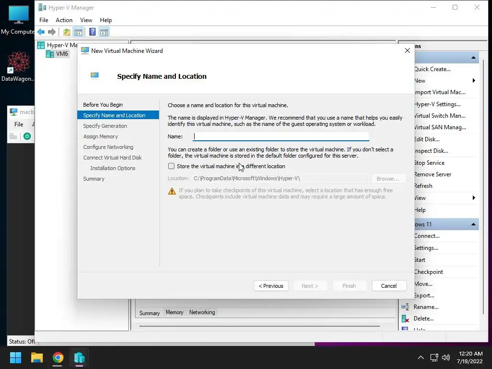
Task: Close the New Virtual Machine Wizard dialog
Action: (x=407, y=50)
